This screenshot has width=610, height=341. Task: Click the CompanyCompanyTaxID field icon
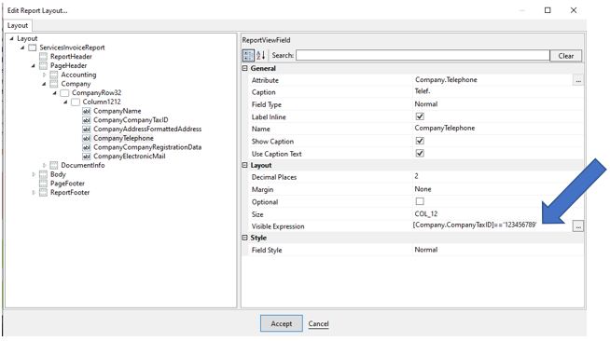click(x=87, y=120)
